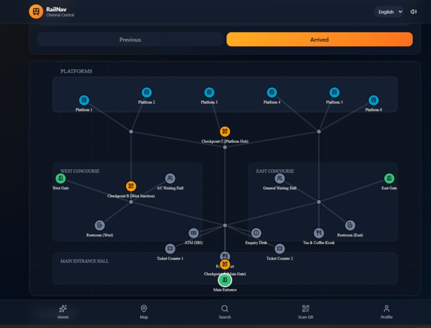This screenshot has height=328, width=431.
Task: Select the Platform 1 node icon
Action: point(84,100)
